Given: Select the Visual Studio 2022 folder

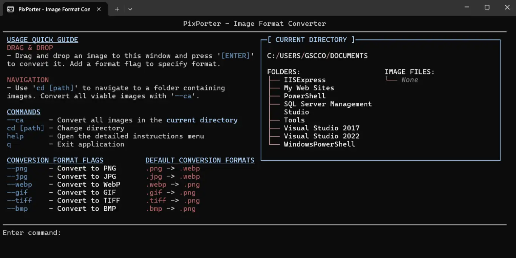Looking at the screenshot, I should [322, 136].
